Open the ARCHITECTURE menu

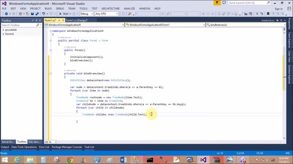pos(110,9)
